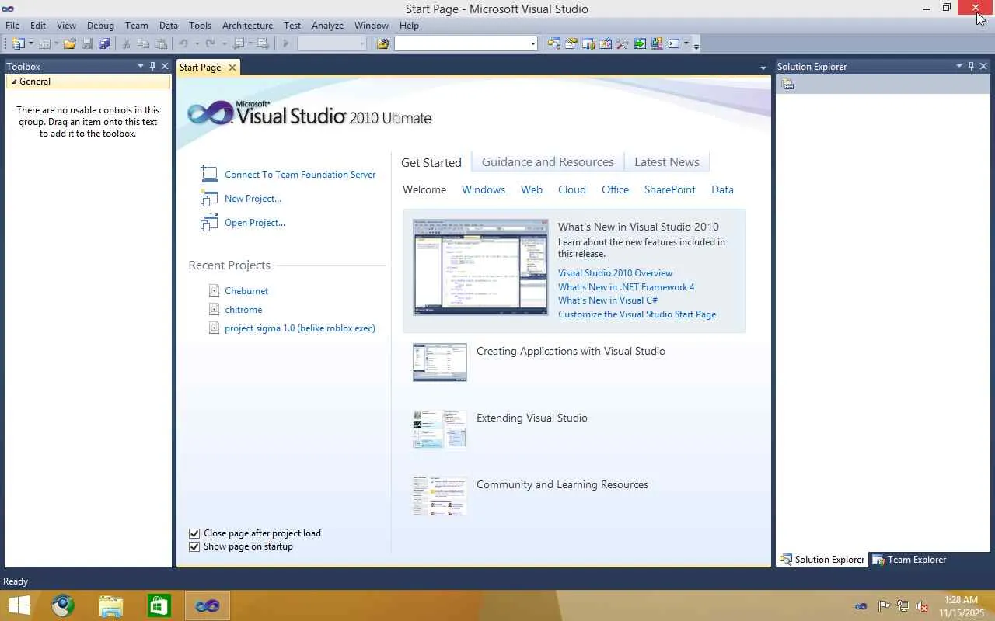The image size is (995, 621).
Task: Click the Start button on the taskbar
Action: [19, 605]
